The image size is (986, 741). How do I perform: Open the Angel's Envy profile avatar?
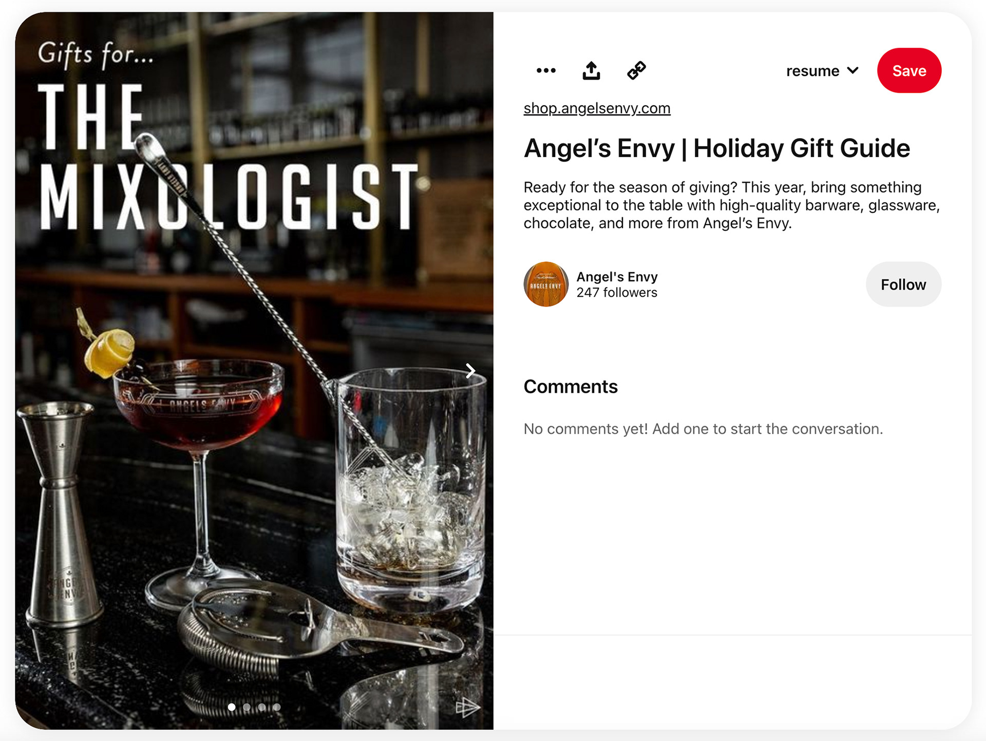546,284
